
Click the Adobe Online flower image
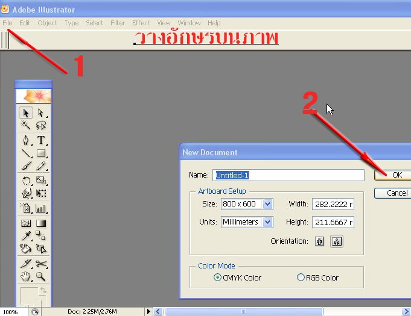(x=34, y=96)
